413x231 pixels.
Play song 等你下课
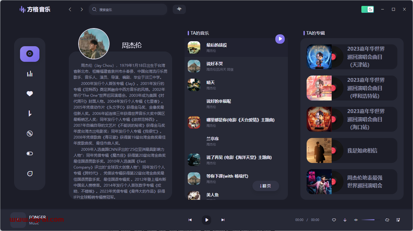(236, 179)
